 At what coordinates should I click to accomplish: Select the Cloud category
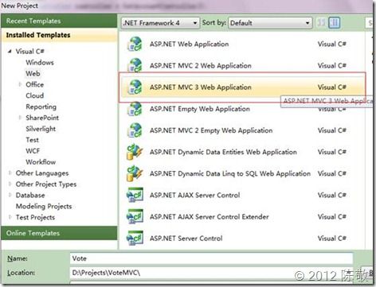tap(35, 95)
